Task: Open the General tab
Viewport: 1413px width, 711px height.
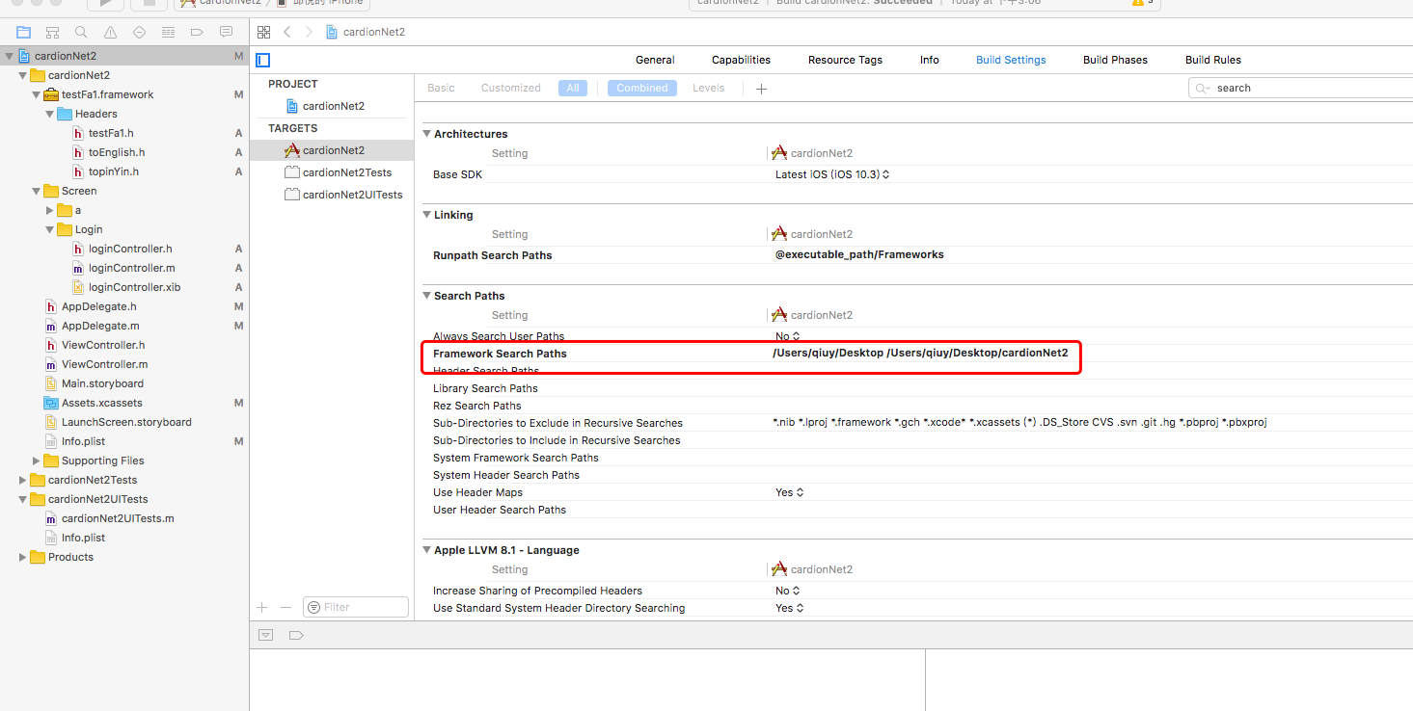Action: [x=655, y=60]
